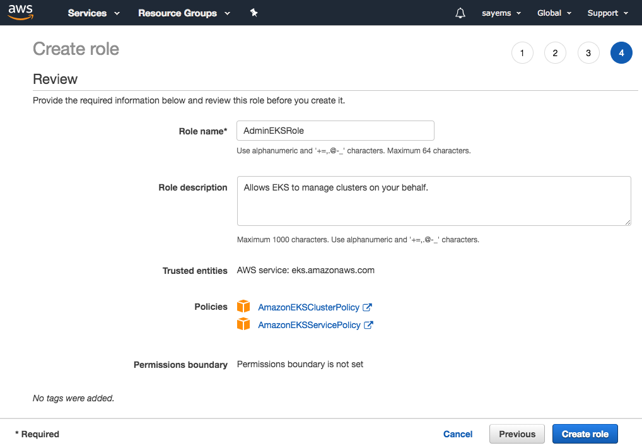Image resolution: width=642 pixels, height=448 pixels.
Task: Expand the Services dropdown menu
Action: click(x=94, y=13)
